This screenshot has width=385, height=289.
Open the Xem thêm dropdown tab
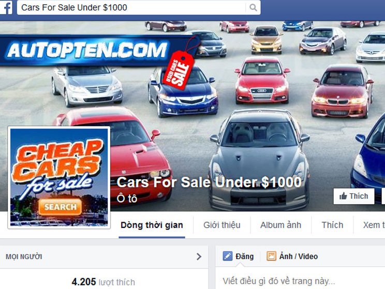[x=374, y=225]
